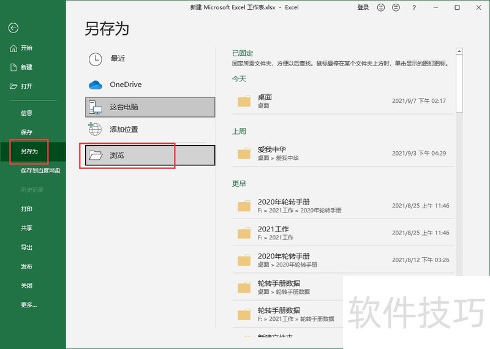Open 轮转手册数据 folder on 桌面
The image size is (490, 349).
click(287, 287)
